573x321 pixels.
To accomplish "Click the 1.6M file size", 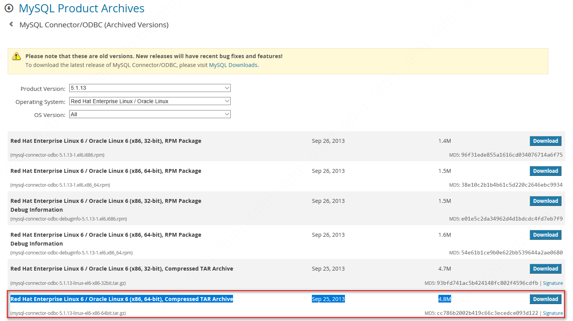I will [445, 235].
